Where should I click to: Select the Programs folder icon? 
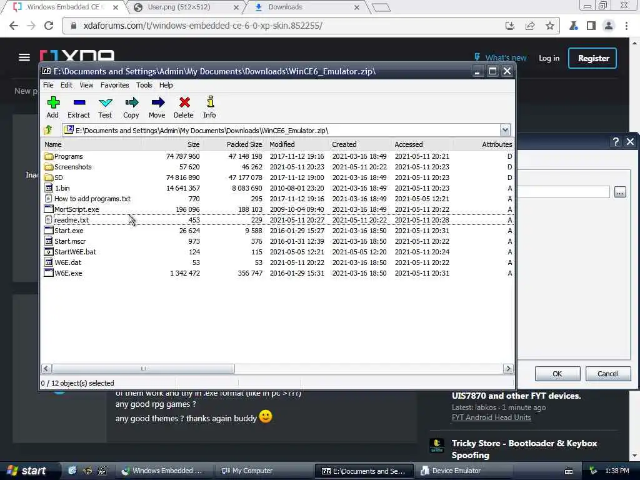(49, 156)
